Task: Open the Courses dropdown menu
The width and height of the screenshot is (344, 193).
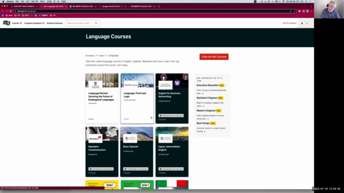Action: point(17,23)
